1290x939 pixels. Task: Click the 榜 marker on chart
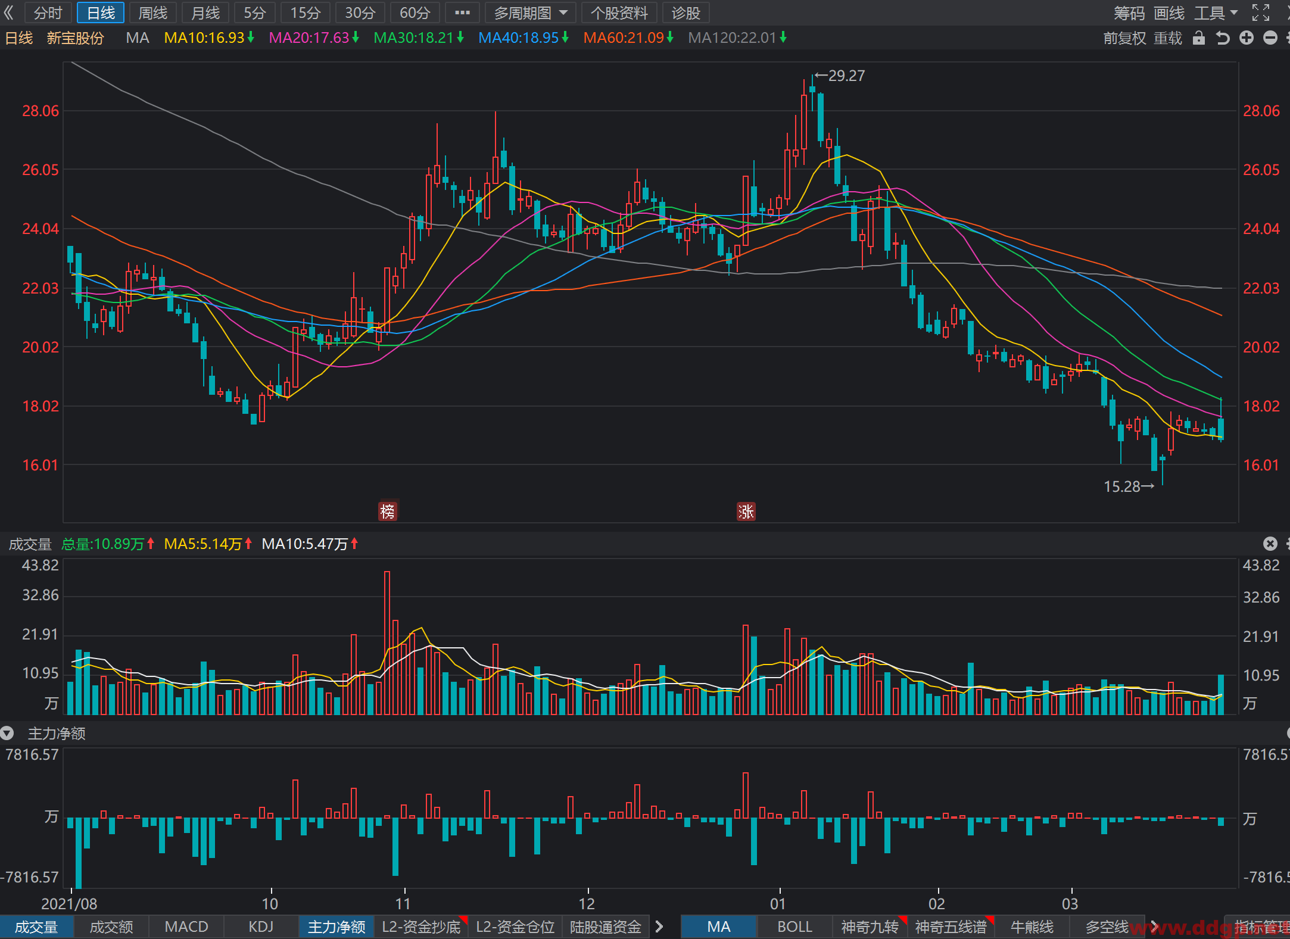388,511
